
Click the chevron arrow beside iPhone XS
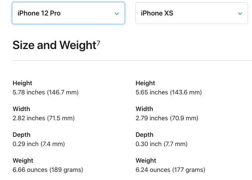point(240,14)
